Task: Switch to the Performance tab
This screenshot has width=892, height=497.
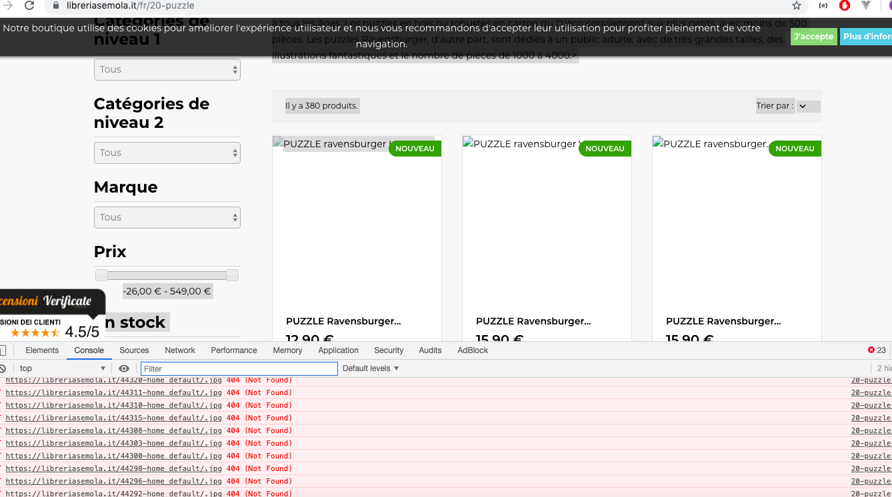Action: point(234,350)
